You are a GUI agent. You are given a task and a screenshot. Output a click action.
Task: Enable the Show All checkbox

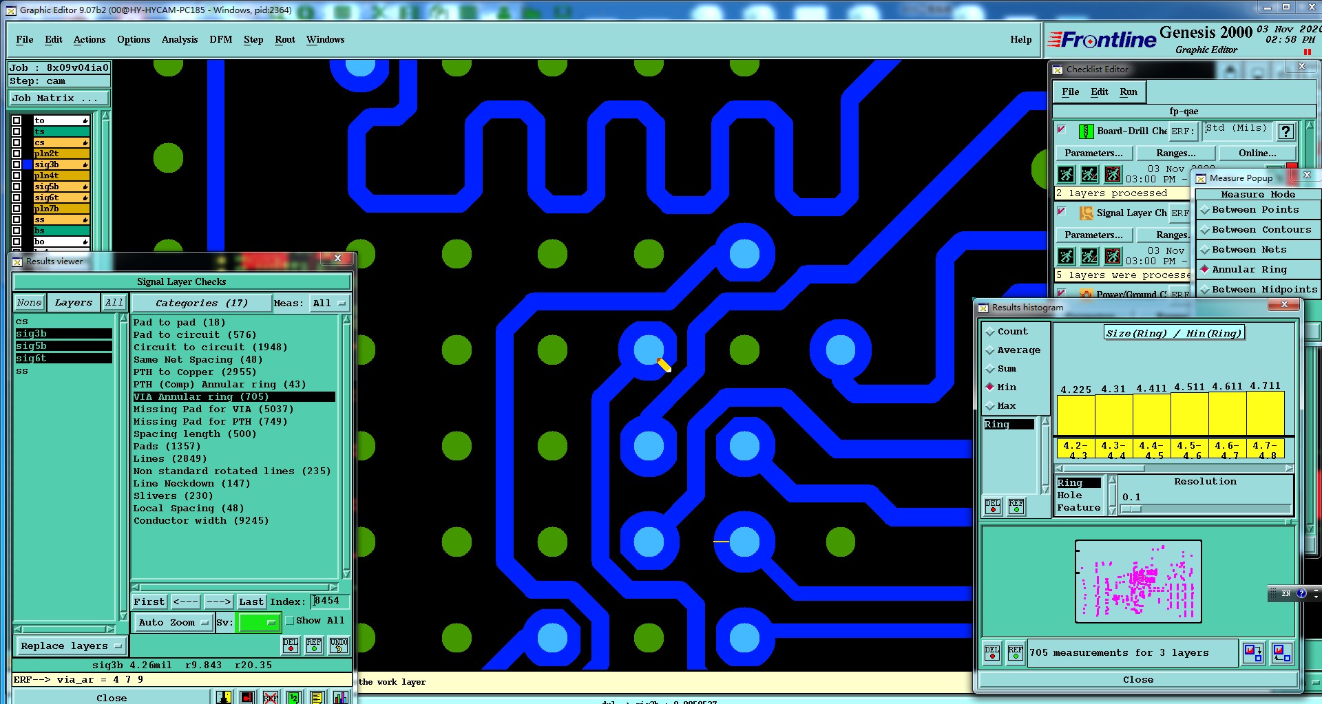click(290, 620)
